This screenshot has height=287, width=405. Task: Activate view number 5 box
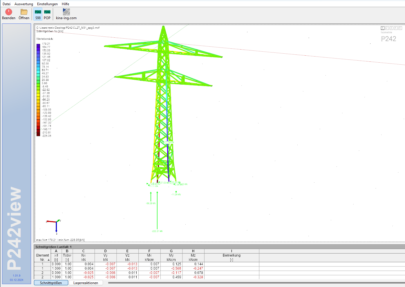click(x=400, y=28)
